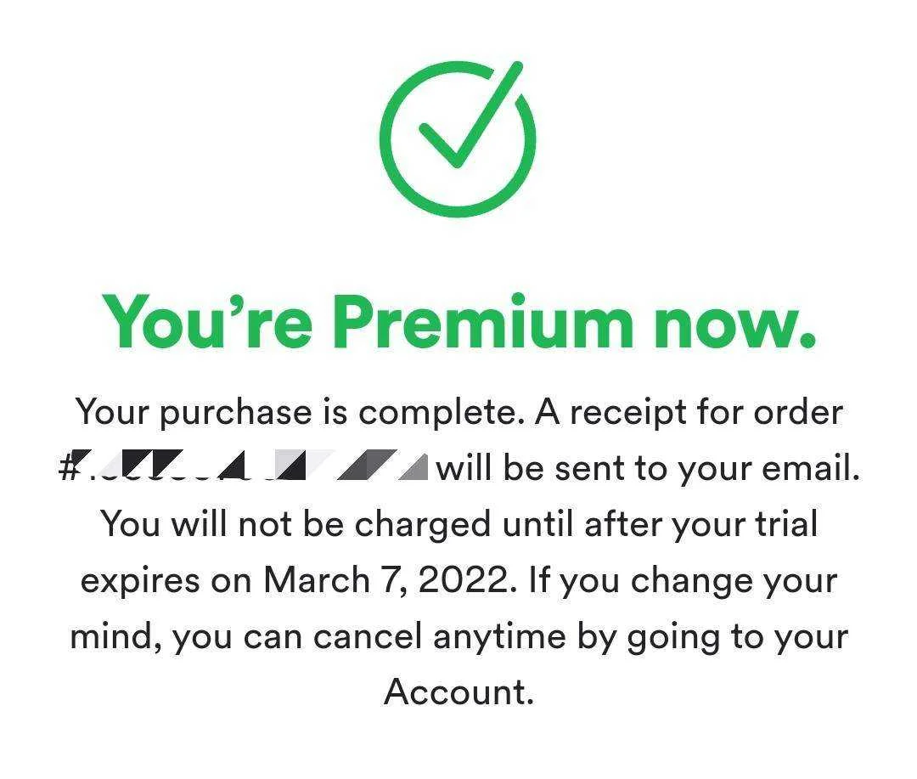This screenshot has width=917, height=779.
Task: Click the "expires on" text
Action: coord(166,581)
